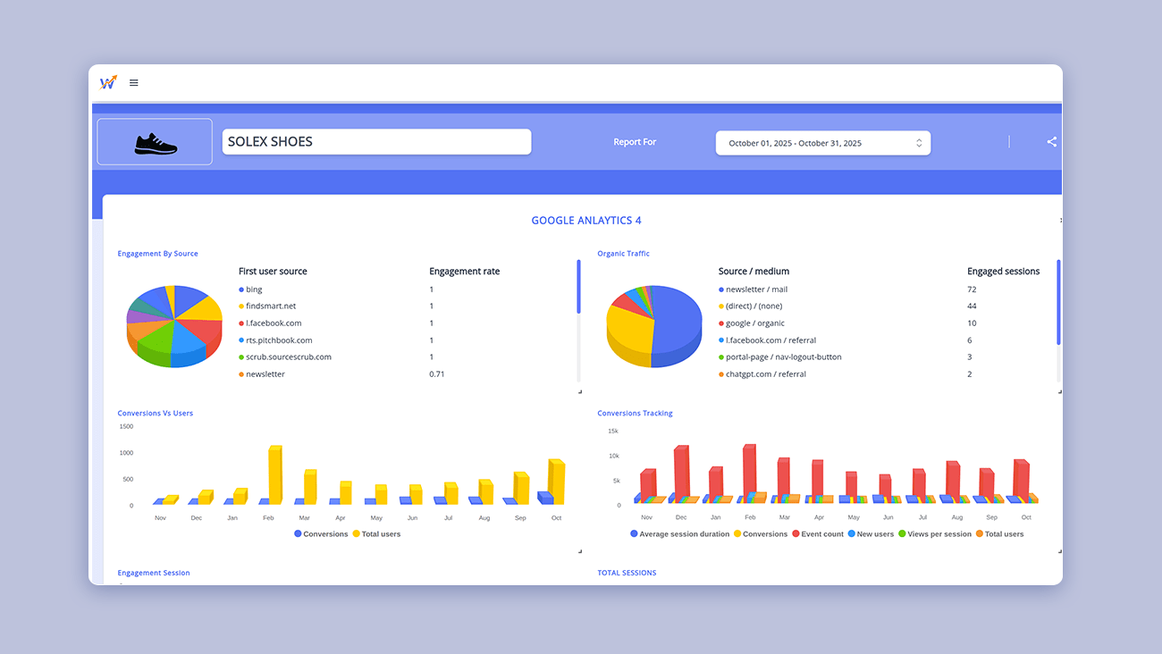Open the share report icon
1162x654 pixels.
pyautogui.click(x=1051, y=141)
